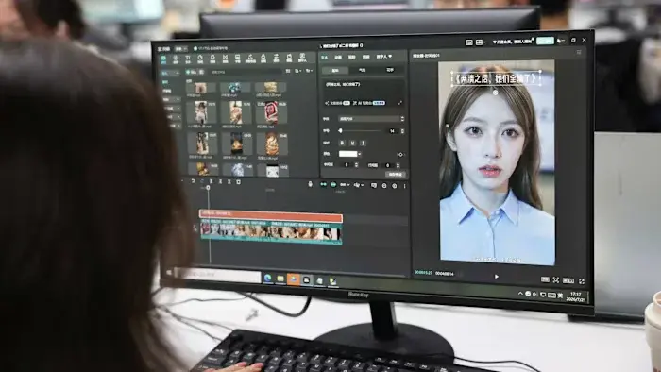Enter fullscreen preview with the bottom-right corner icon

click(582, 281)
